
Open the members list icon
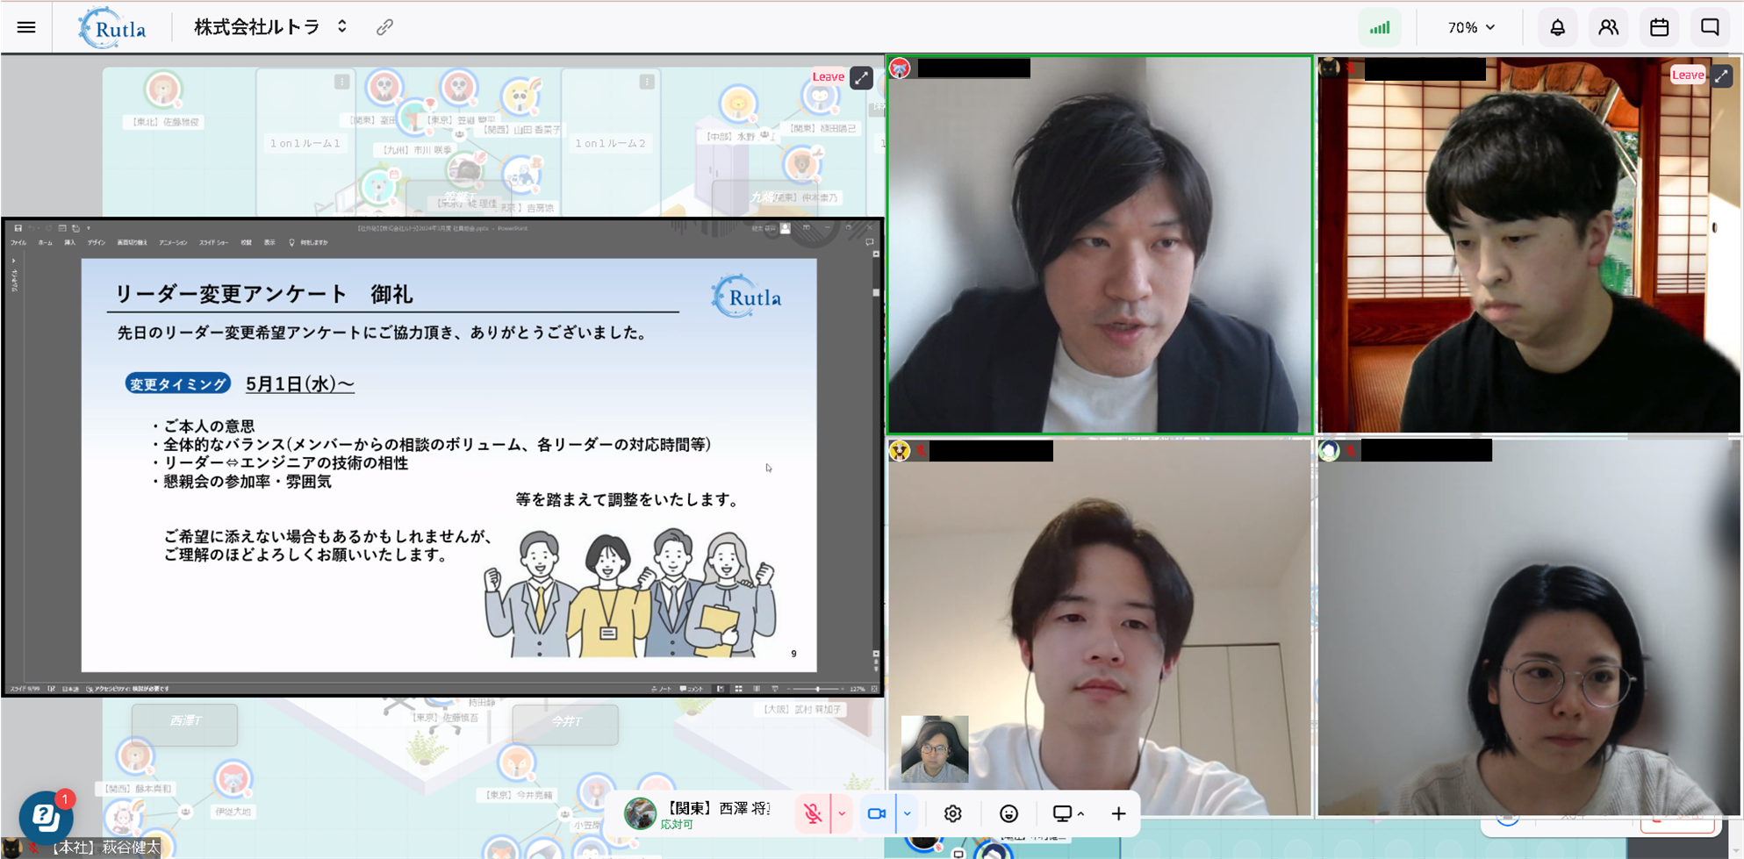tap(1608, 27)
